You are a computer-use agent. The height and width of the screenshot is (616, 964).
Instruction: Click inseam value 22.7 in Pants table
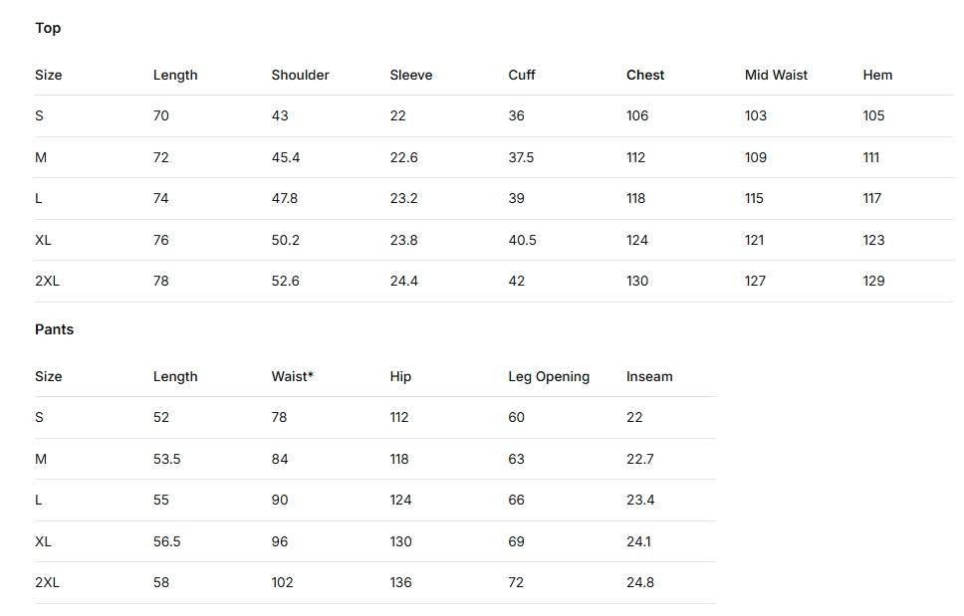pyautogui.click(x=640, y=459)
